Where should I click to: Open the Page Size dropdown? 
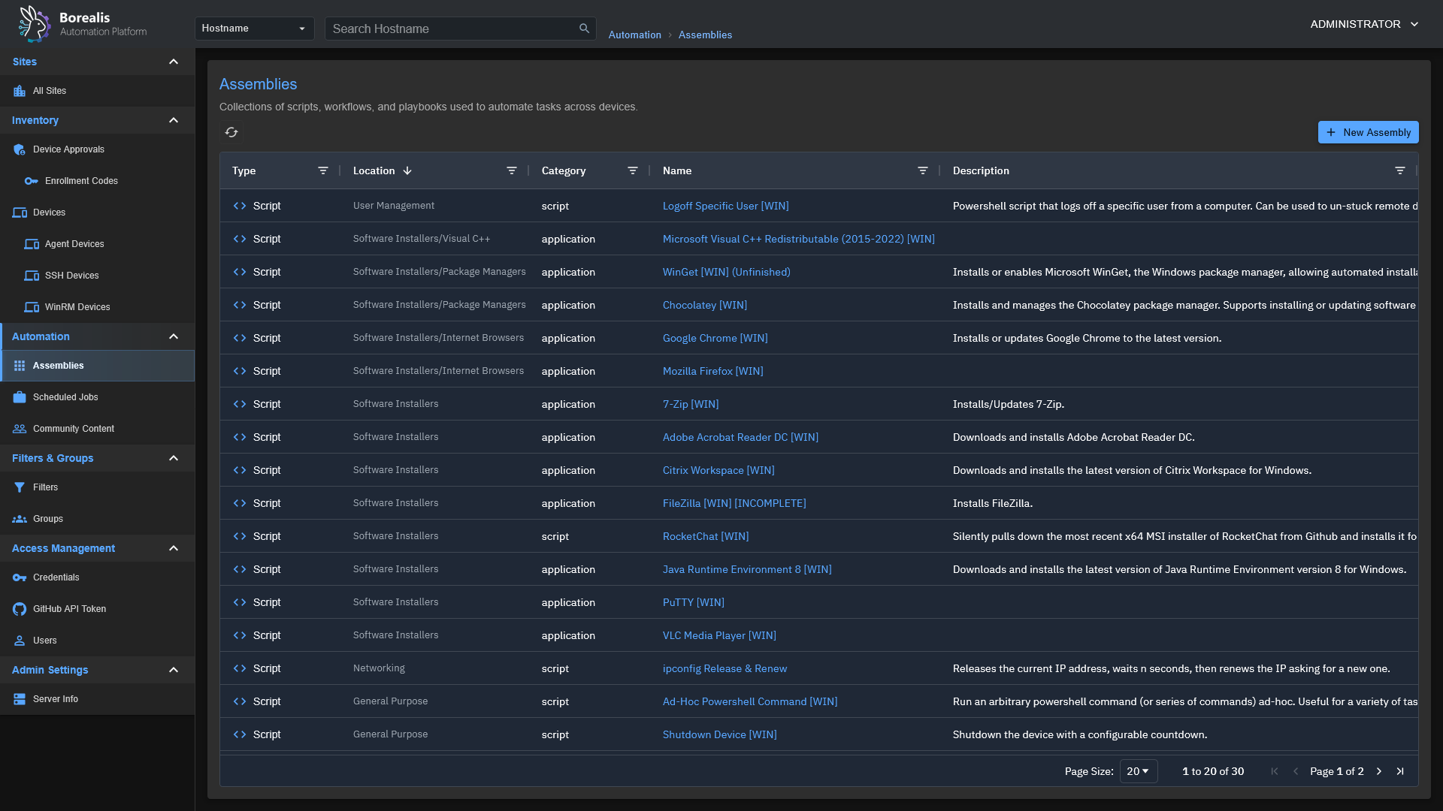1138,771
